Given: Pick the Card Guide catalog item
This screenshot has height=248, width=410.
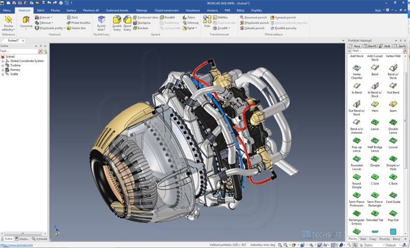Looking at the screenshot, I should pos(393,198).
